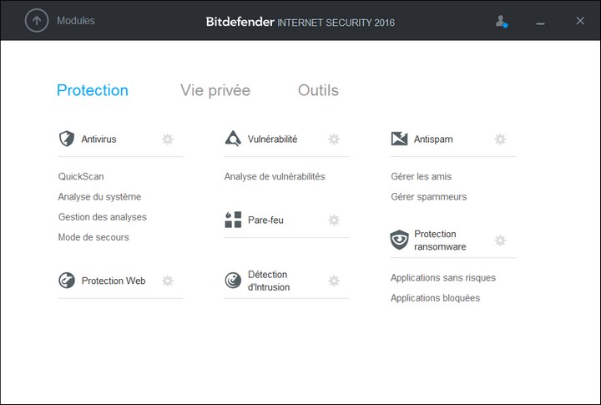
Task: Start Analyse du système
Action: (99, 197)
